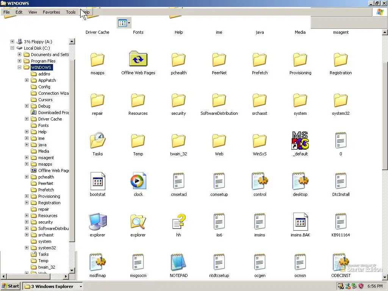Image resolution: width=388 pixels, height=291 pixels.
Task: Select the control configuration file icon
Action: (260, 181)
